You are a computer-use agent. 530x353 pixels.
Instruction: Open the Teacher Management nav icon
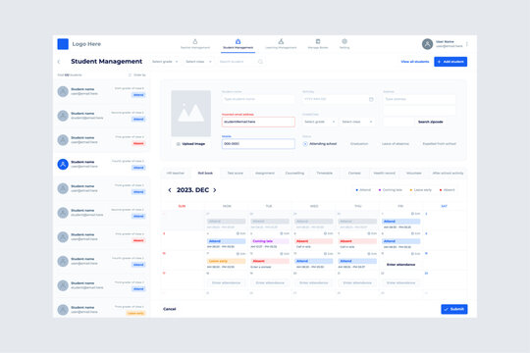point(195,41)
